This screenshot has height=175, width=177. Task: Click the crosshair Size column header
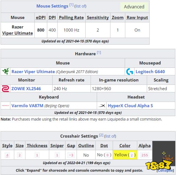tap(20, 146)
